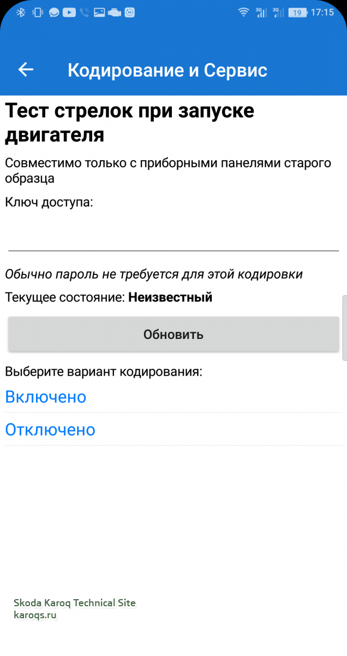The image size is (347, 656).
Task: Tap the Bluetooth status icon
Action: (21, 12)
